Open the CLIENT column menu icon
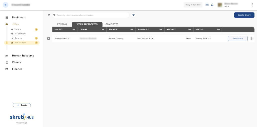Image resolution: width=257 pixels, height=127 pixels. pos(103,29)
